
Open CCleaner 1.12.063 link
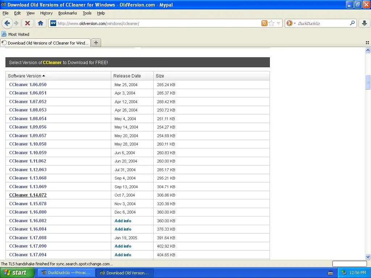(28, 170)
